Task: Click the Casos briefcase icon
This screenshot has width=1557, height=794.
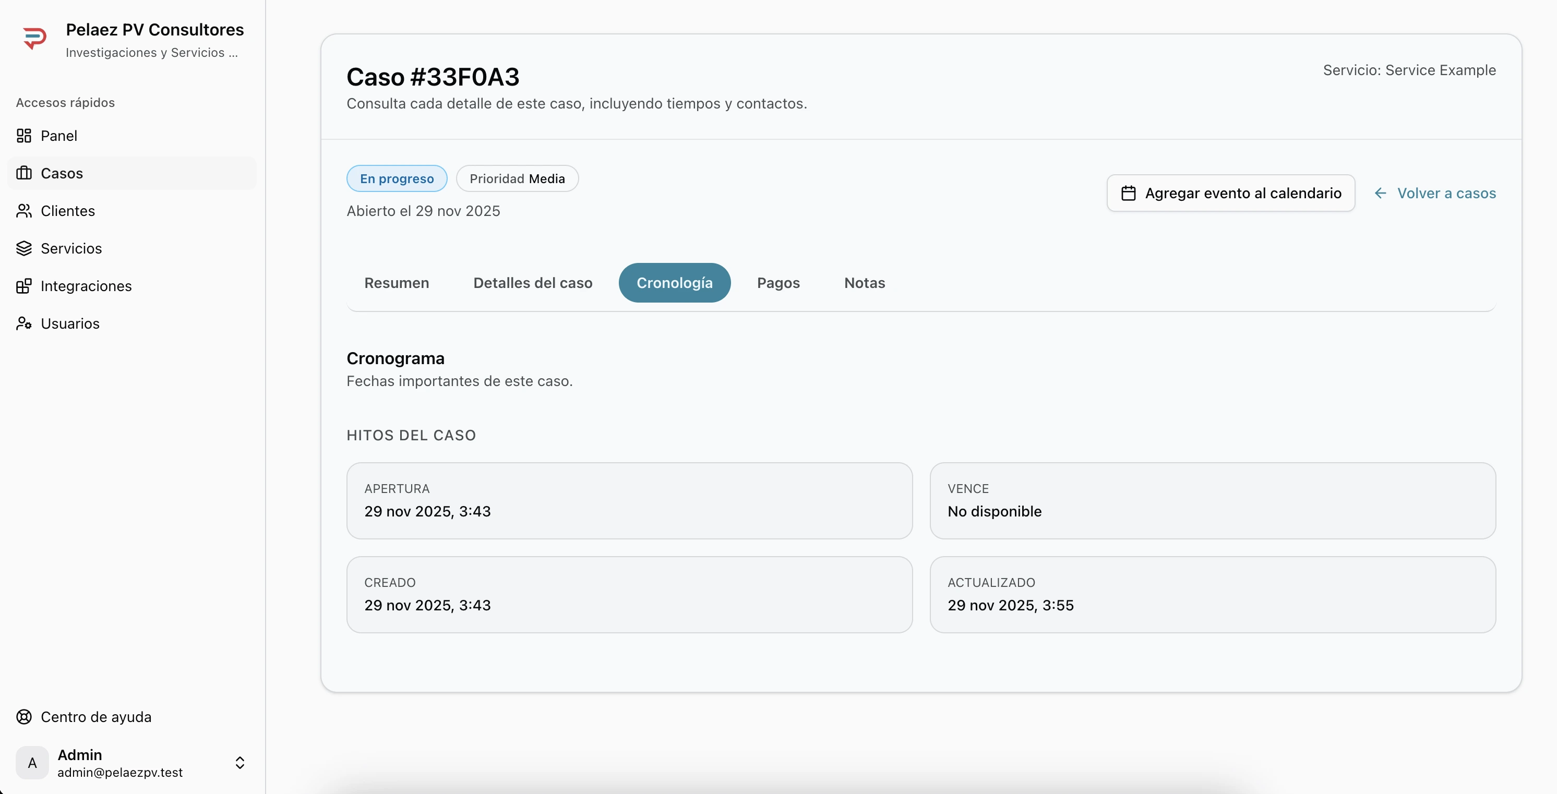Action: tap(23, 173)
